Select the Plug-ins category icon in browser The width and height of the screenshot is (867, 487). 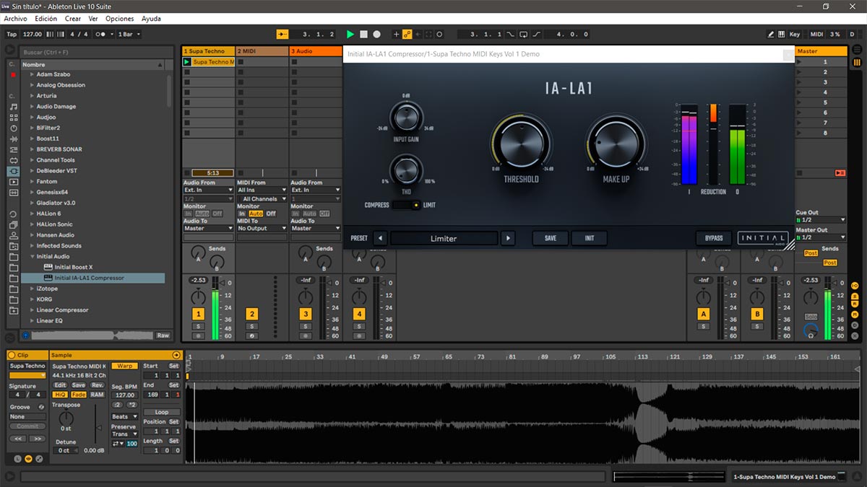[x=13, y=172]
